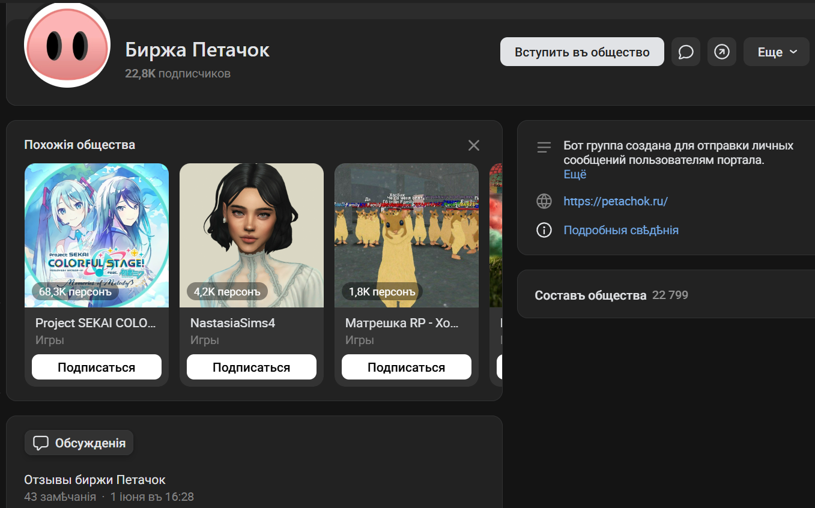Screen dimensions: 815x508
Task: Expand description with Ещё link
Action: coord(575,175)
